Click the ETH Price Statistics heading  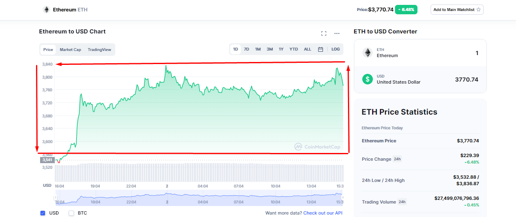tap(399, 112)
